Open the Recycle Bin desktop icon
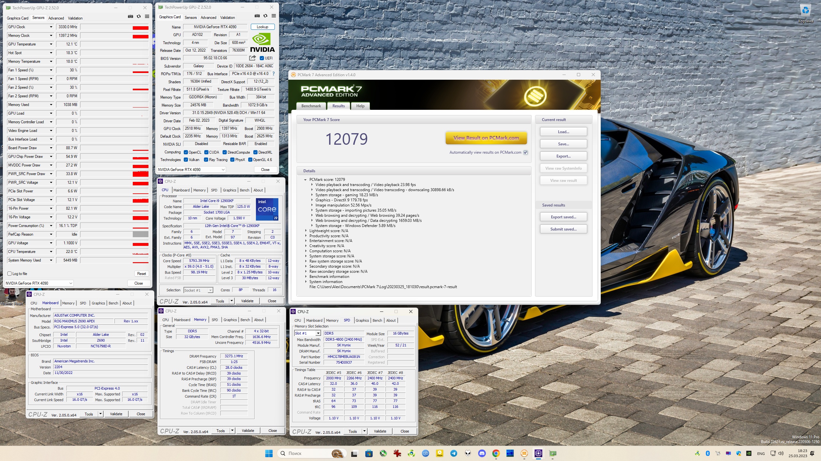This screenshot has height=461, width=821. (805, 13)
